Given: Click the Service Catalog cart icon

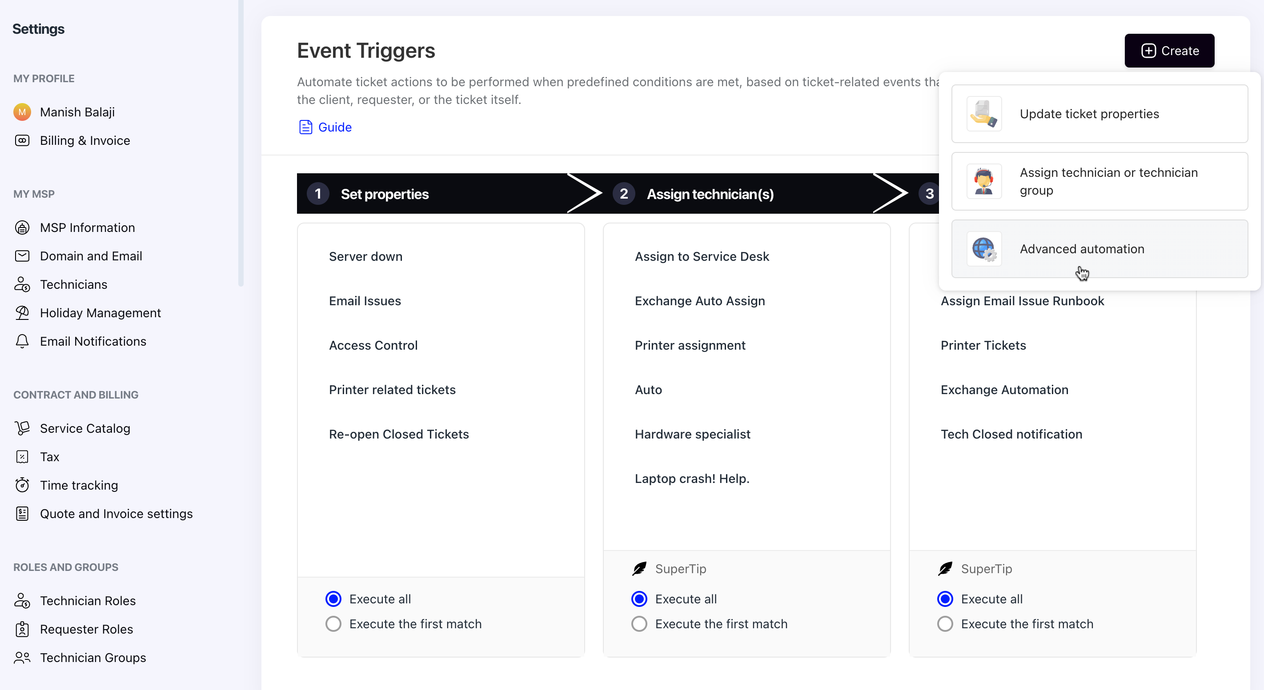Looking at the screenshot, I should [22, 428].
